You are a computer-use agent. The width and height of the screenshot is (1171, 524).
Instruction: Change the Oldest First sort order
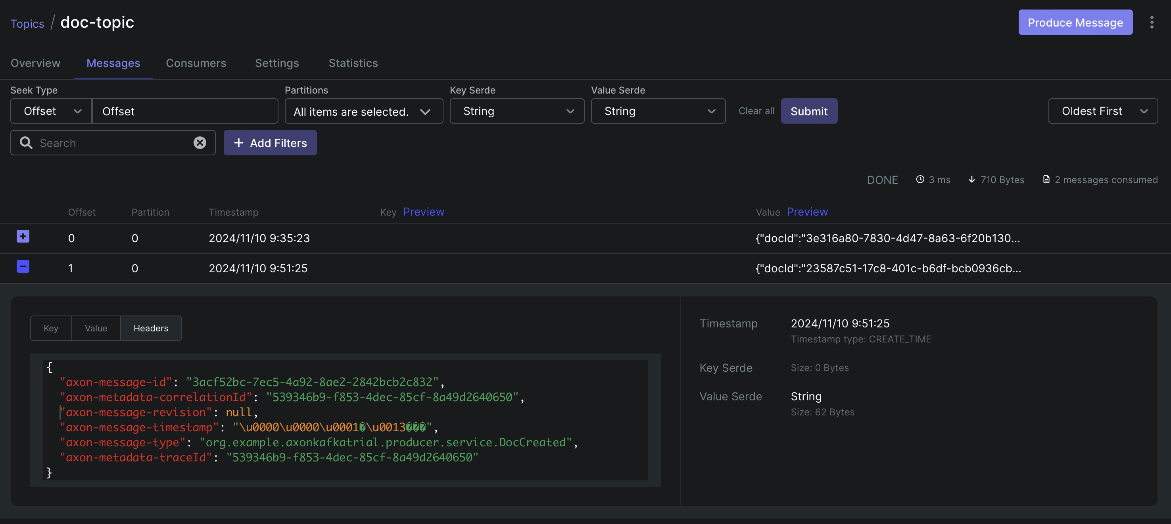1102,111
